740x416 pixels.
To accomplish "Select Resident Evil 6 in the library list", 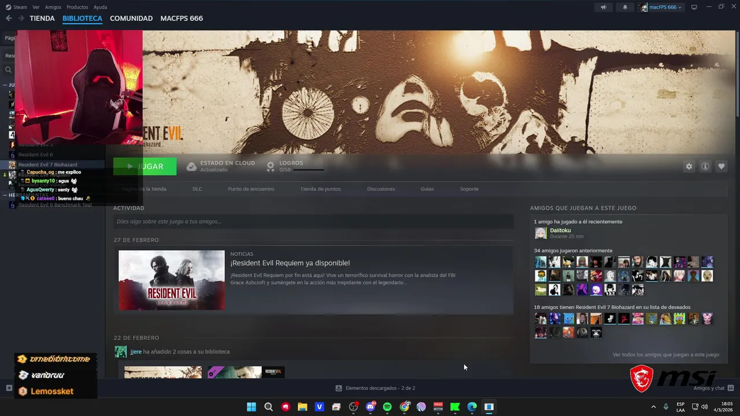I will pyautogui.click(x=35, y=155).
